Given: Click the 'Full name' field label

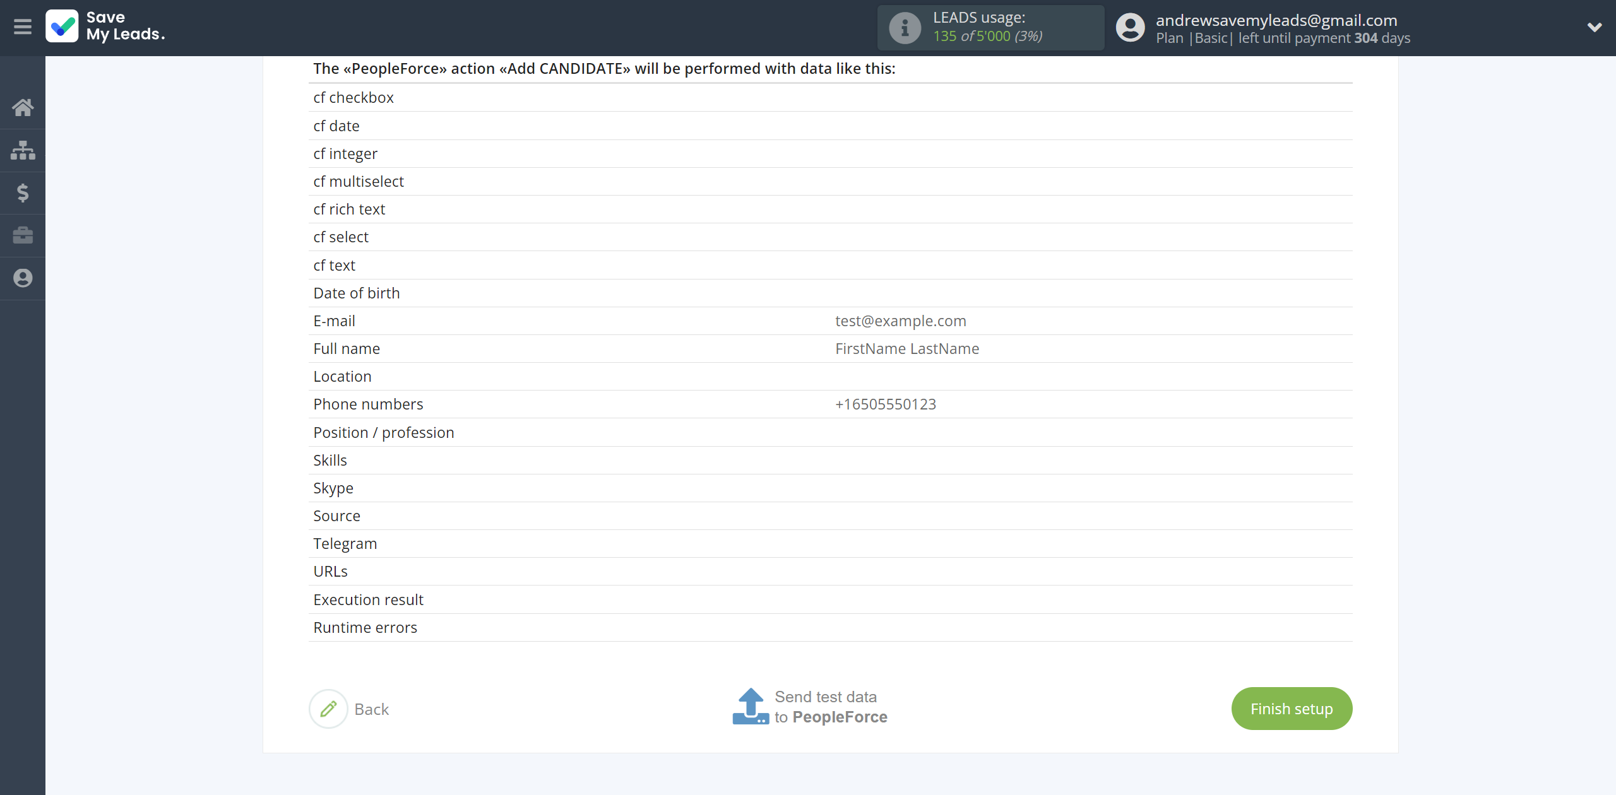Looking at the screenshot, I should [x=347, y=348].
